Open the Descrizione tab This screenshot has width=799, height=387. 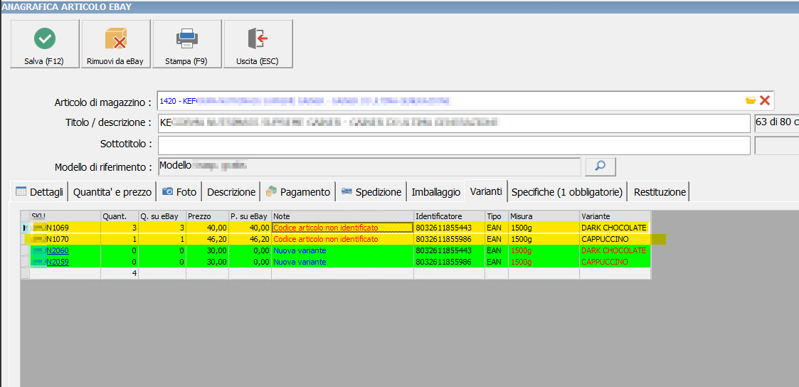click(x=231, y=192)
